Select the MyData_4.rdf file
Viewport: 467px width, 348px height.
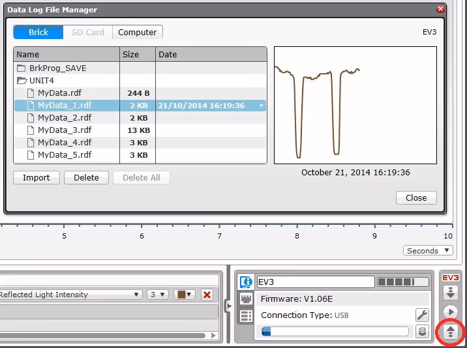click(x=65, y=142)
